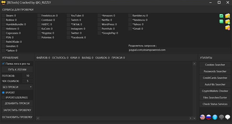Open the Cookies Searcher utility
The image size is (232, 124).
pyautogui.click(x=215, y=65)
